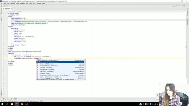Screen dimensions: 189x106
Task: Click the project structure toolbar icon
Action: pyautogui.click(x=184, y=6)
